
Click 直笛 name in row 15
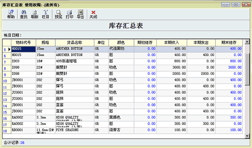coord(74,112)
